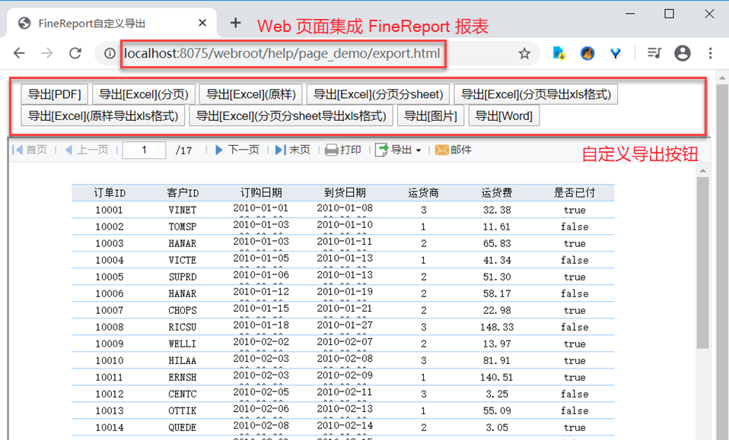The image size is (729, 440).
Task: Click the page number input field
Action: click(144, 150)
